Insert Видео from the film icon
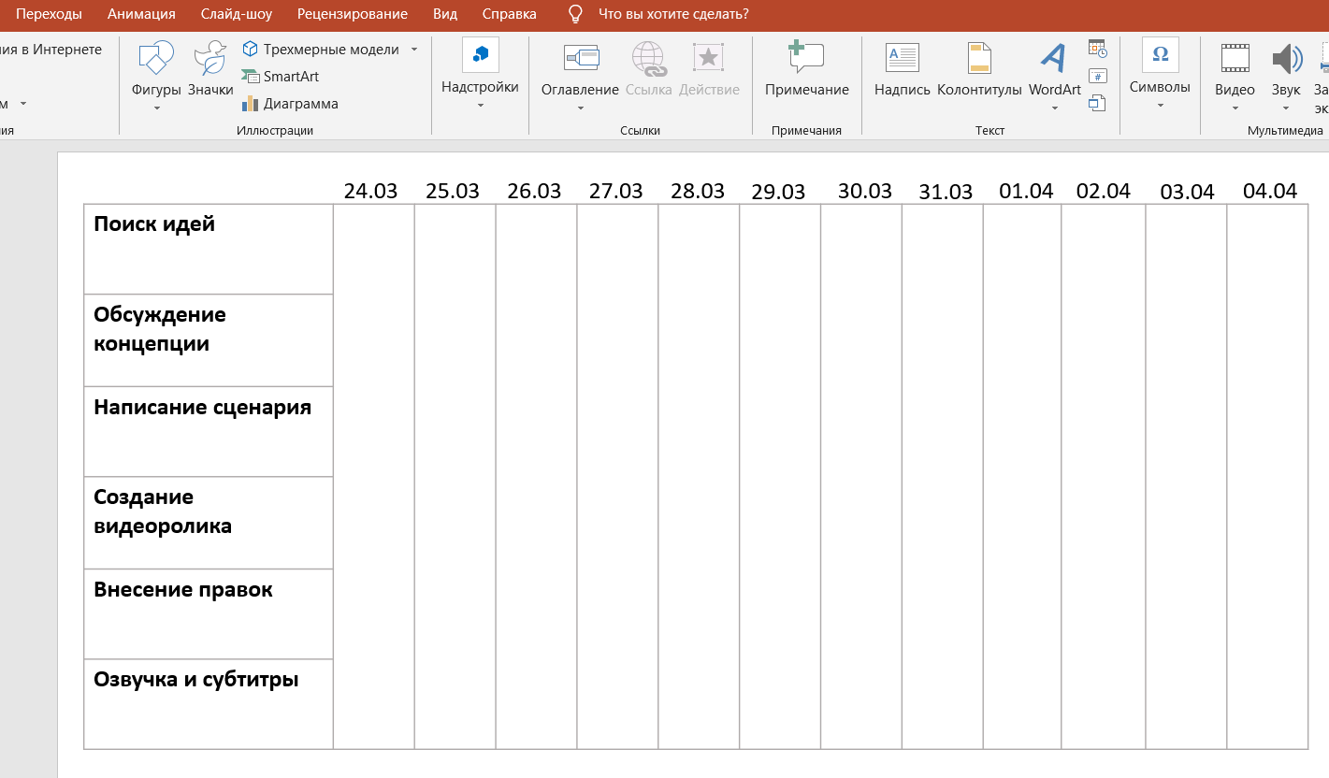 pyautogui.click(x=1235, y=58)
